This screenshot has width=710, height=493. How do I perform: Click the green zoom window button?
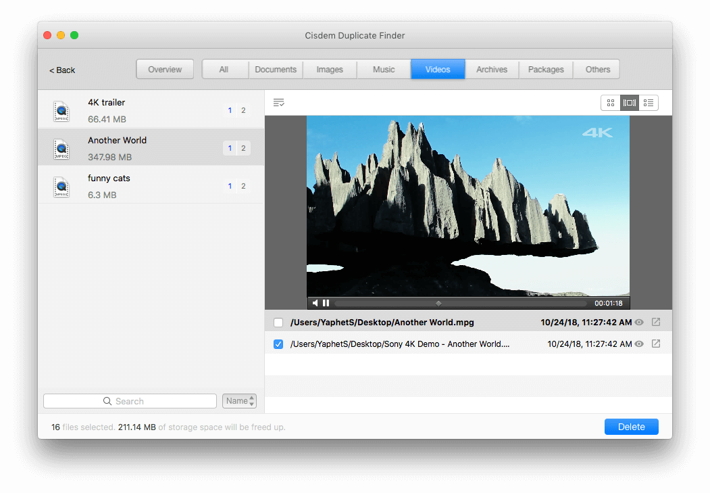coord(74,35)
